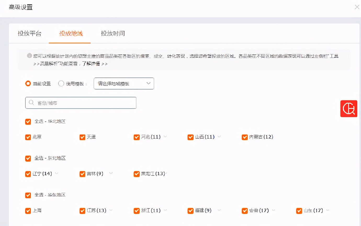361x226 pixels.
Task: Switch to the 投放时间 tab
Action: (x=113, y=33)
